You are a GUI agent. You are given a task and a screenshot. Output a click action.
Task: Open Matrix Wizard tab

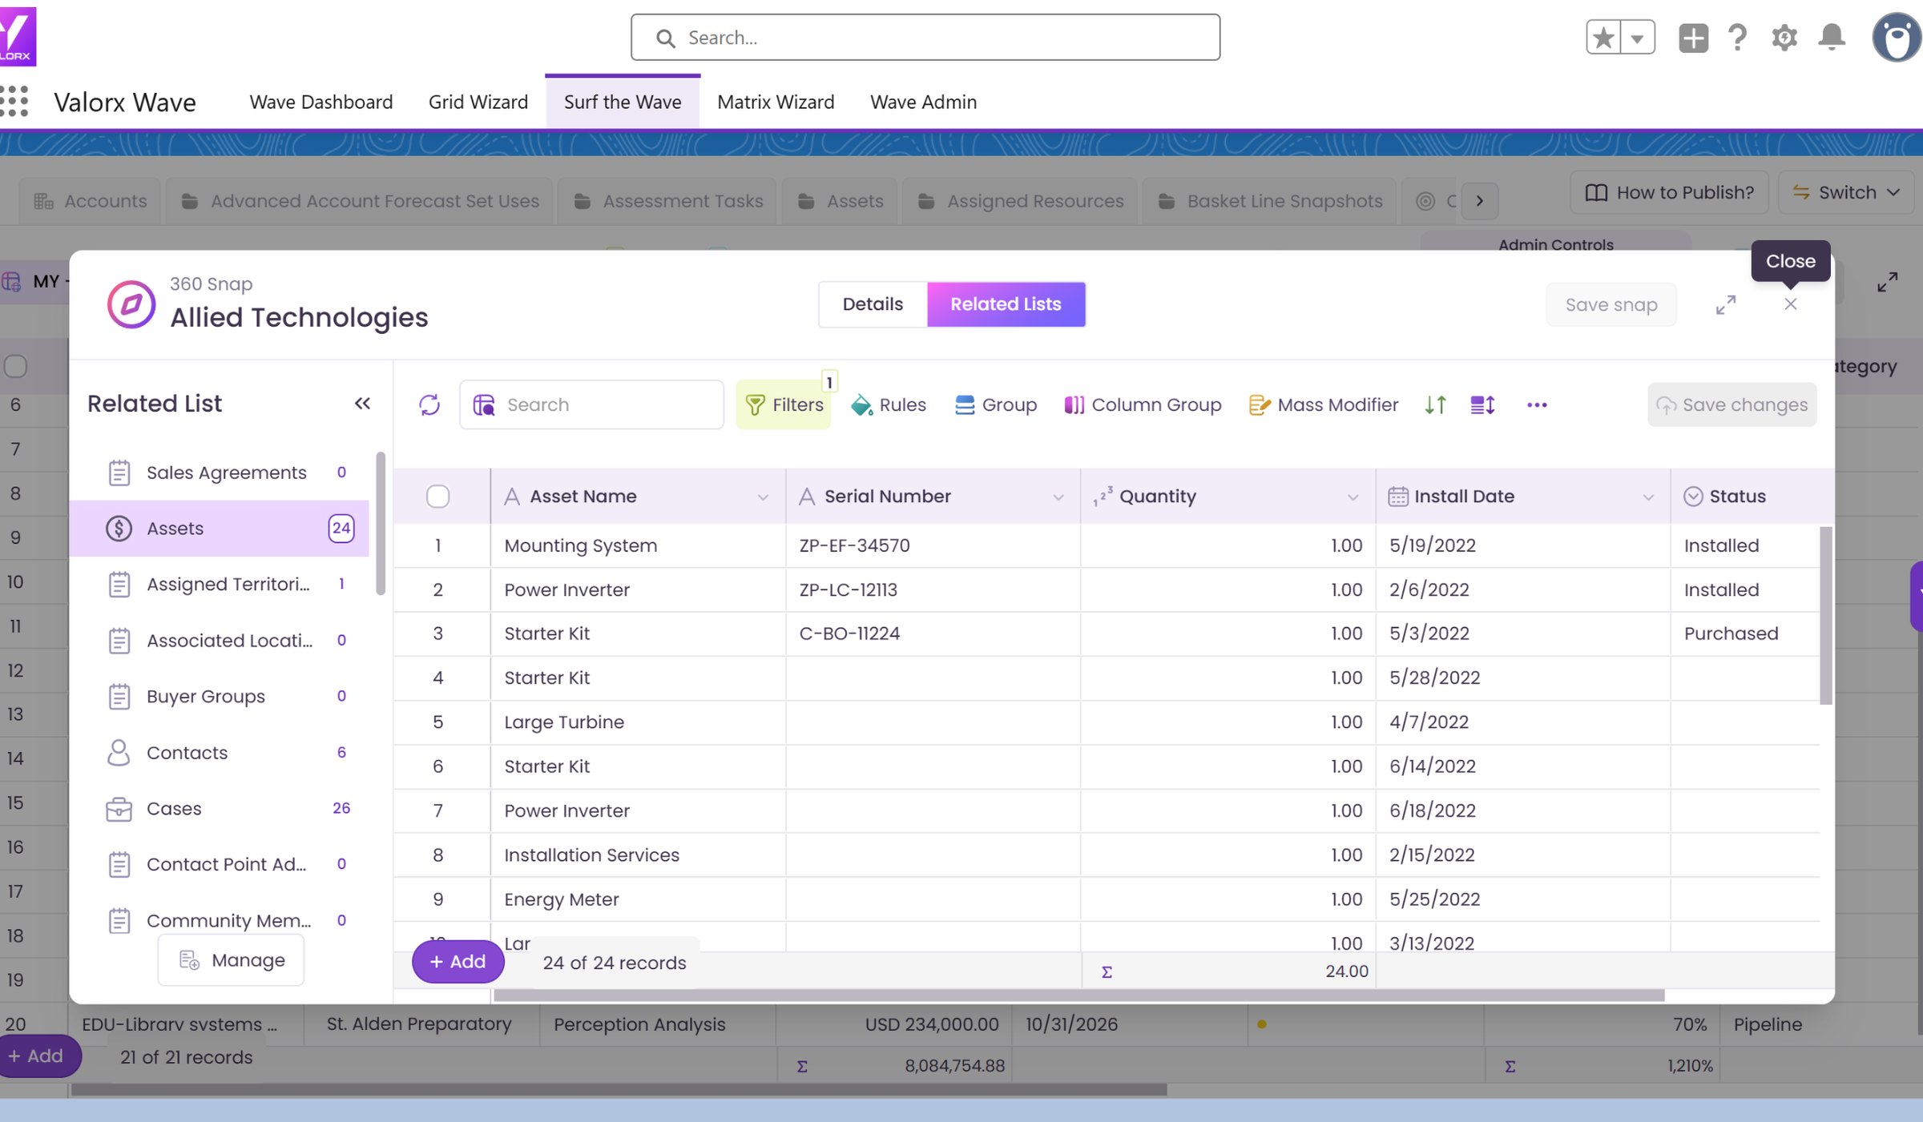pyautogui.click(x=776, y=102)
